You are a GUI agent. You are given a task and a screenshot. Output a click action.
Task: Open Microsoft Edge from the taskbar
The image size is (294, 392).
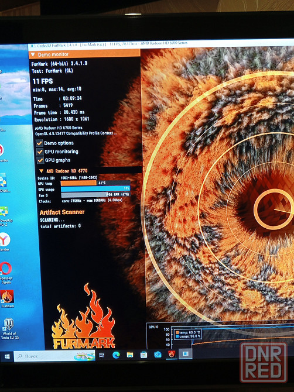coord(116,355)
